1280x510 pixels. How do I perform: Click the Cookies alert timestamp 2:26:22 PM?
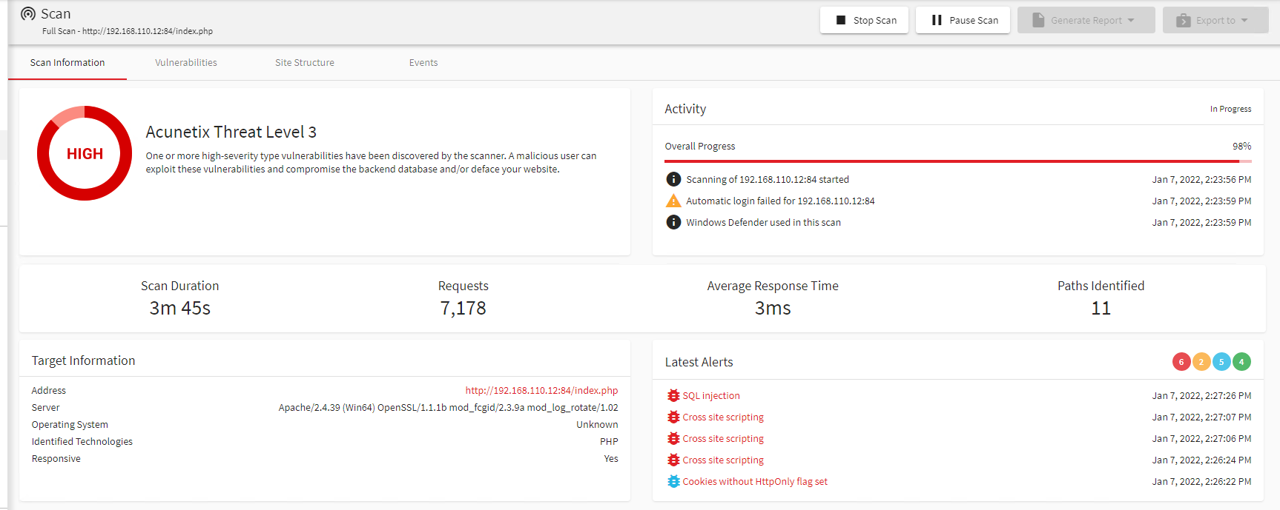click(x=1201, y=481)
